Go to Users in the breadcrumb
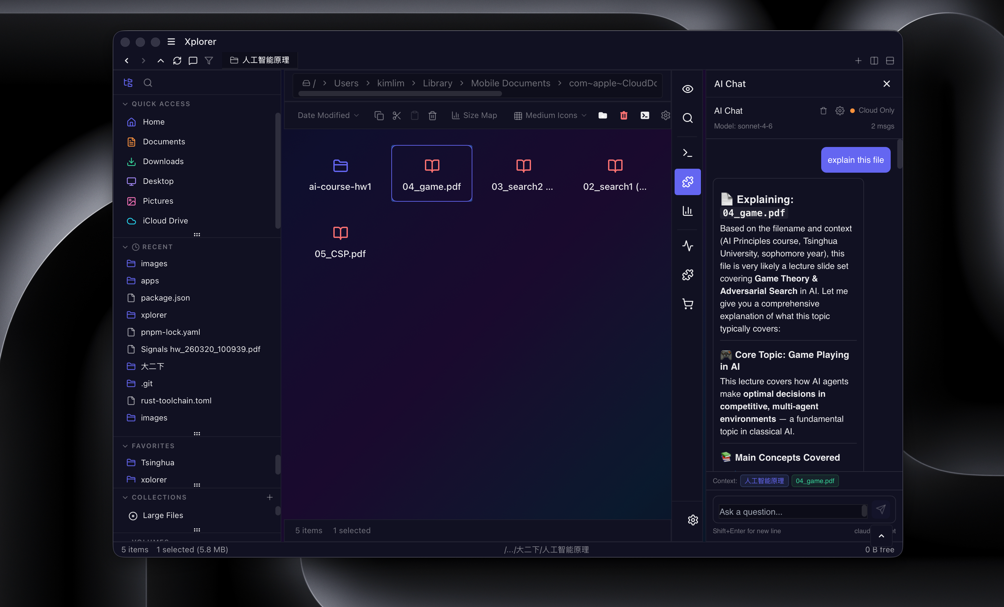This screenshot has height=607, width=1004. coord(346,83)
